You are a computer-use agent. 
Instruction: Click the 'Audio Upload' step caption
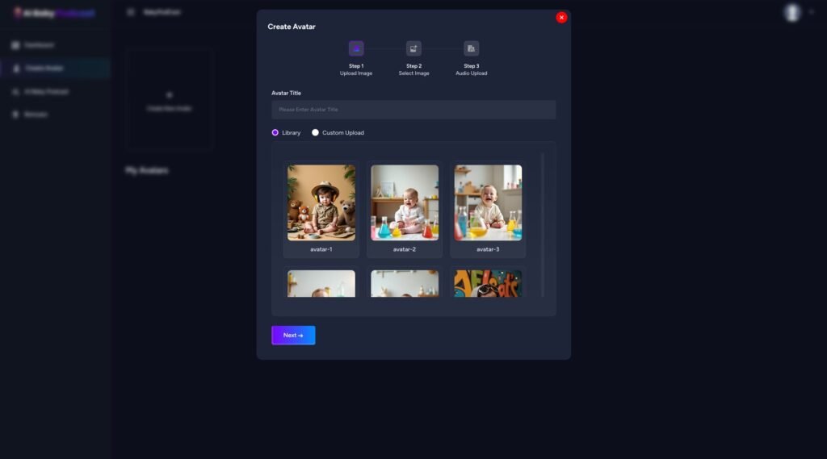click(471, 73)
